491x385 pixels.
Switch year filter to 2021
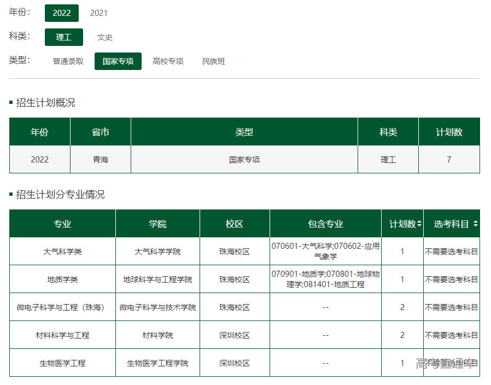pyautogui.click(x=99, y=13)
